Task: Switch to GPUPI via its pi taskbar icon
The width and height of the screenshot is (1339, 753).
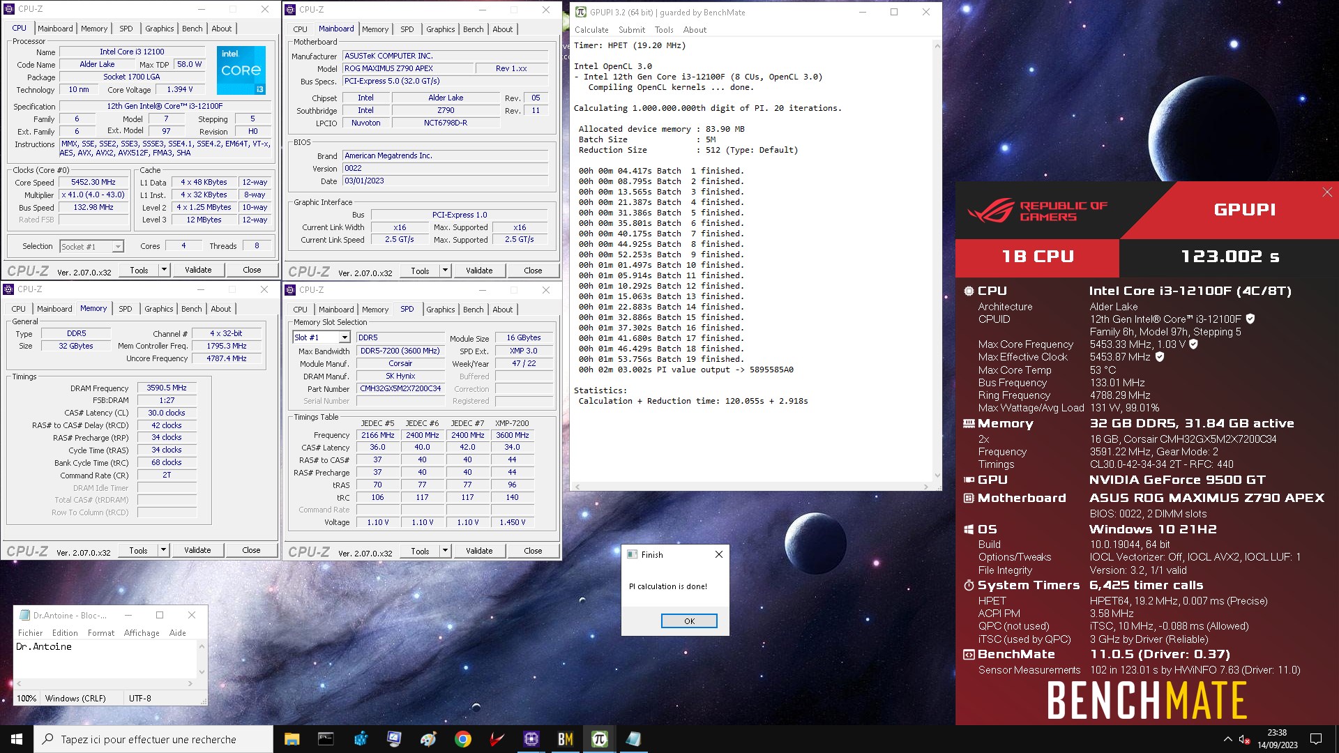Action: click(599, 739)
